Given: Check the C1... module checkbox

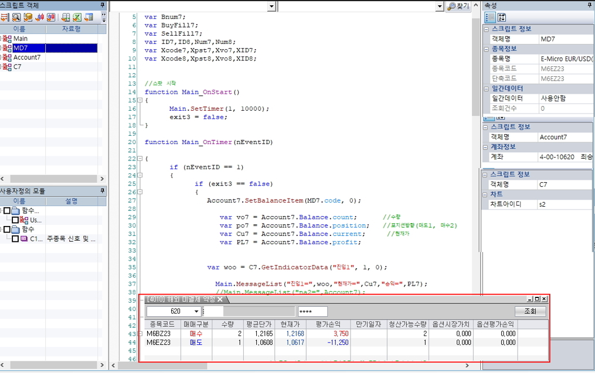Looking at the screenshot, I should click(x=15, y=239).
